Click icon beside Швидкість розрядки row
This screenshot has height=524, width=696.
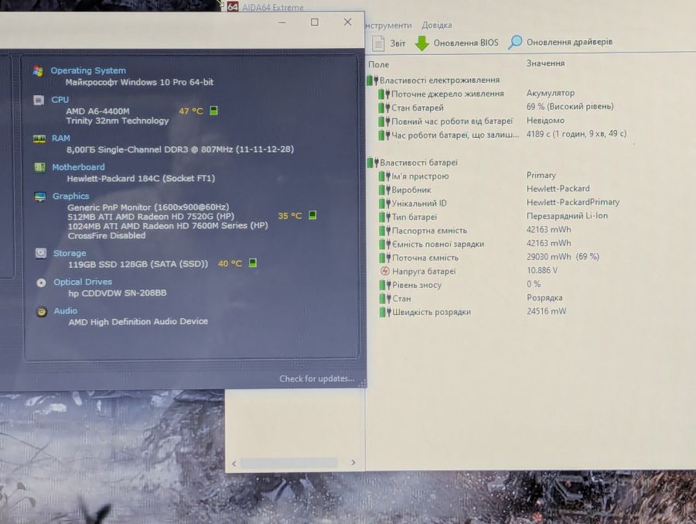pyautogui.click(x=385, y=312)
